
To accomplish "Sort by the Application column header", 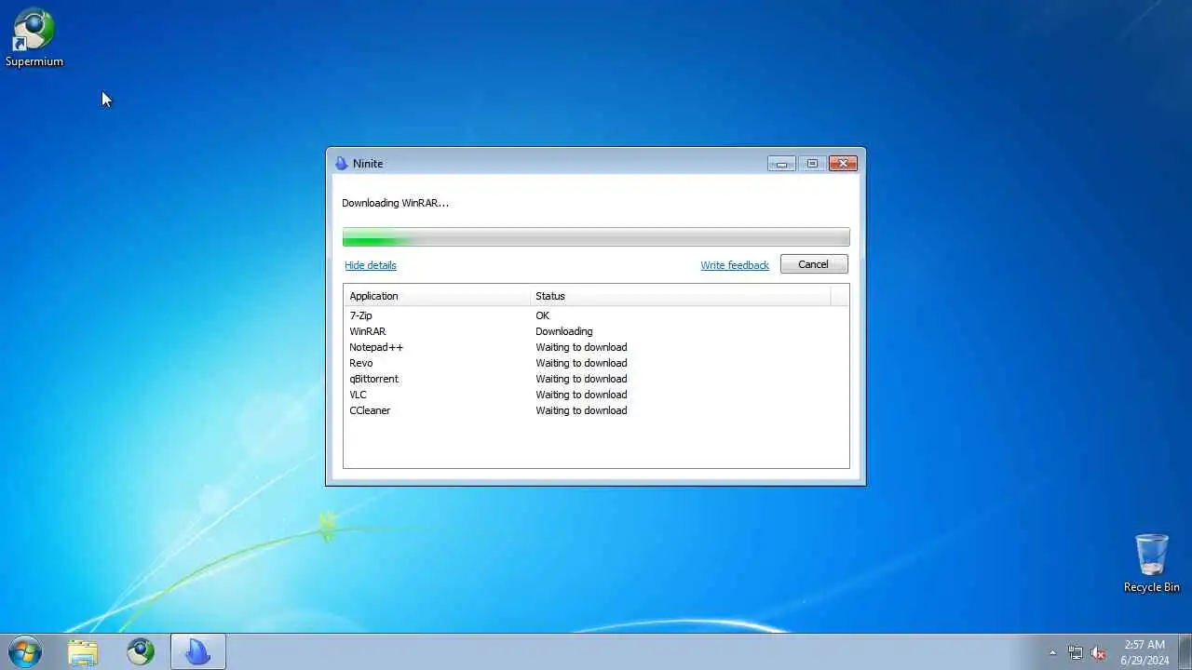I will point(437,296).
